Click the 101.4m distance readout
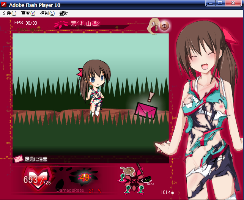This screenshot has height=200, width=244. point(167,192)
